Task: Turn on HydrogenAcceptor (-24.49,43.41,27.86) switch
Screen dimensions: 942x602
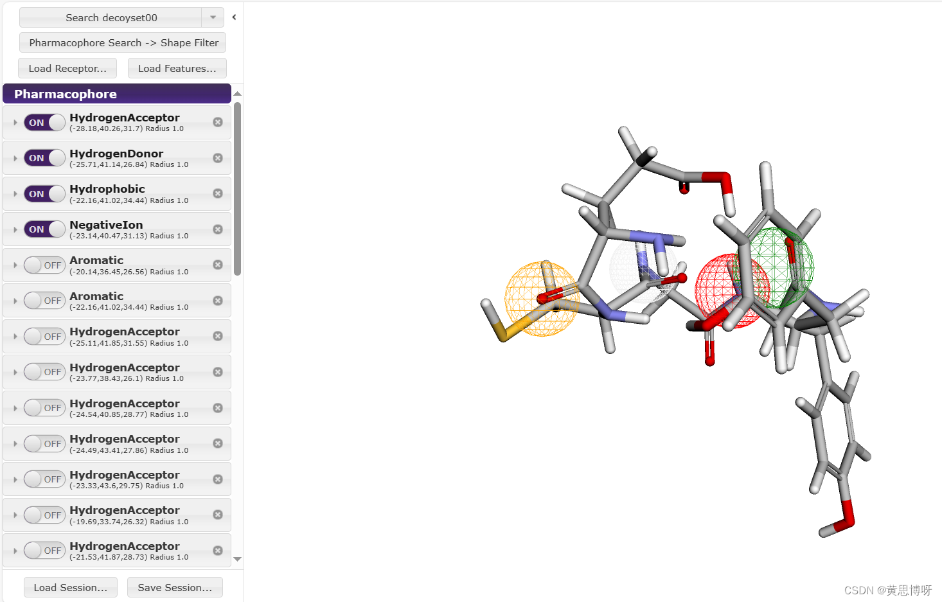Action: [44, 443]
